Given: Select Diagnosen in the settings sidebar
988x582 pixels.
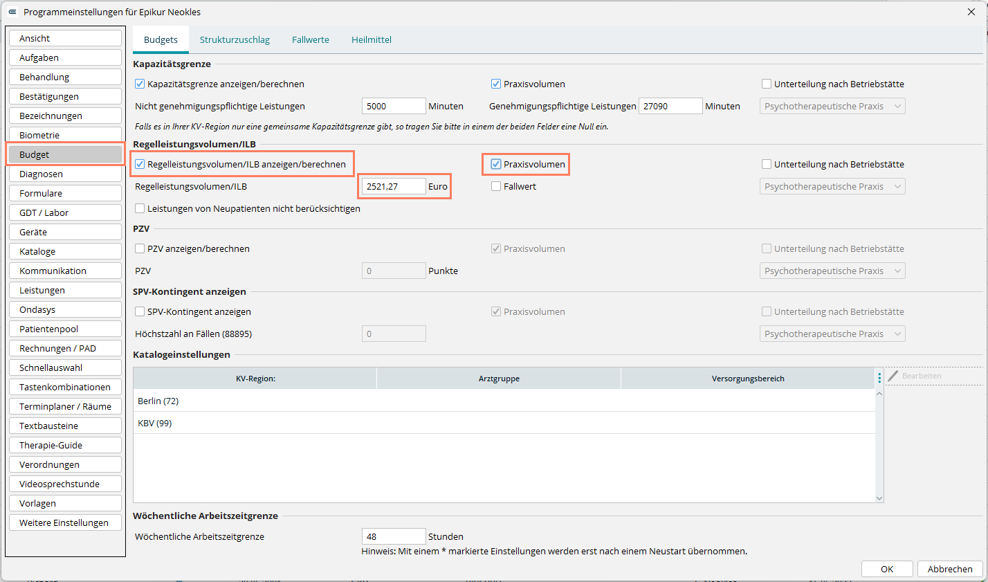Looking at the screenshot, I should [66, 174].
